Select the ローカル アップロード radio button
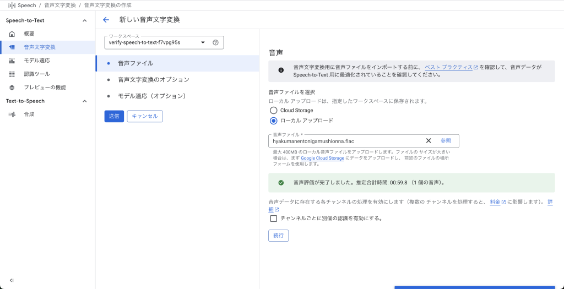The height and width of the screenshot is (289, 564). click(273, 121)
